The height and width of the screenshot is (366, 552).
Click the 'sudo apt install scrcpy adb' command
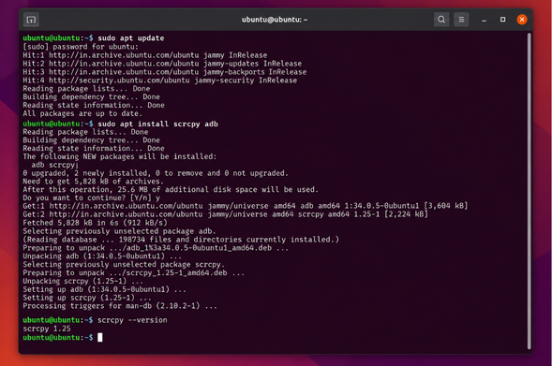point(120,124)
